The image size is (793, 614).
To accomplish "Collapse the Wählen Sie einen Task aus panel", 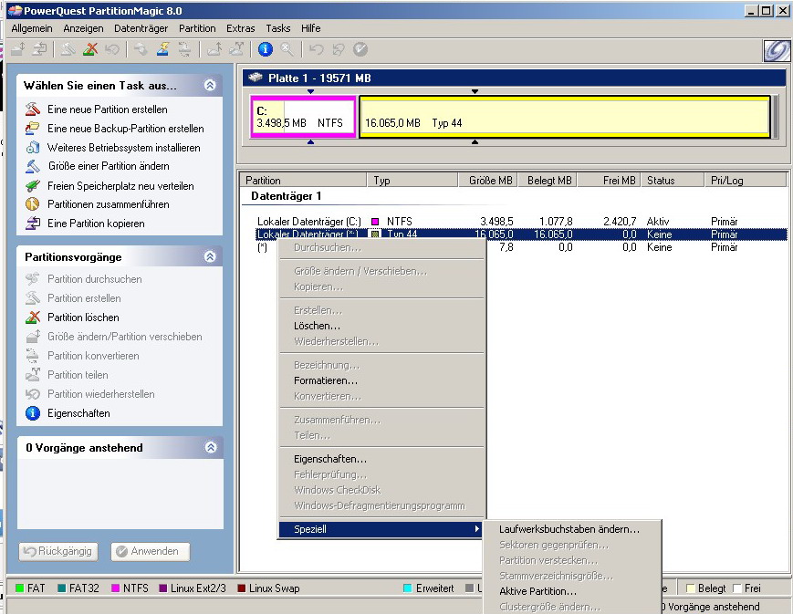I will coord(211,85).
